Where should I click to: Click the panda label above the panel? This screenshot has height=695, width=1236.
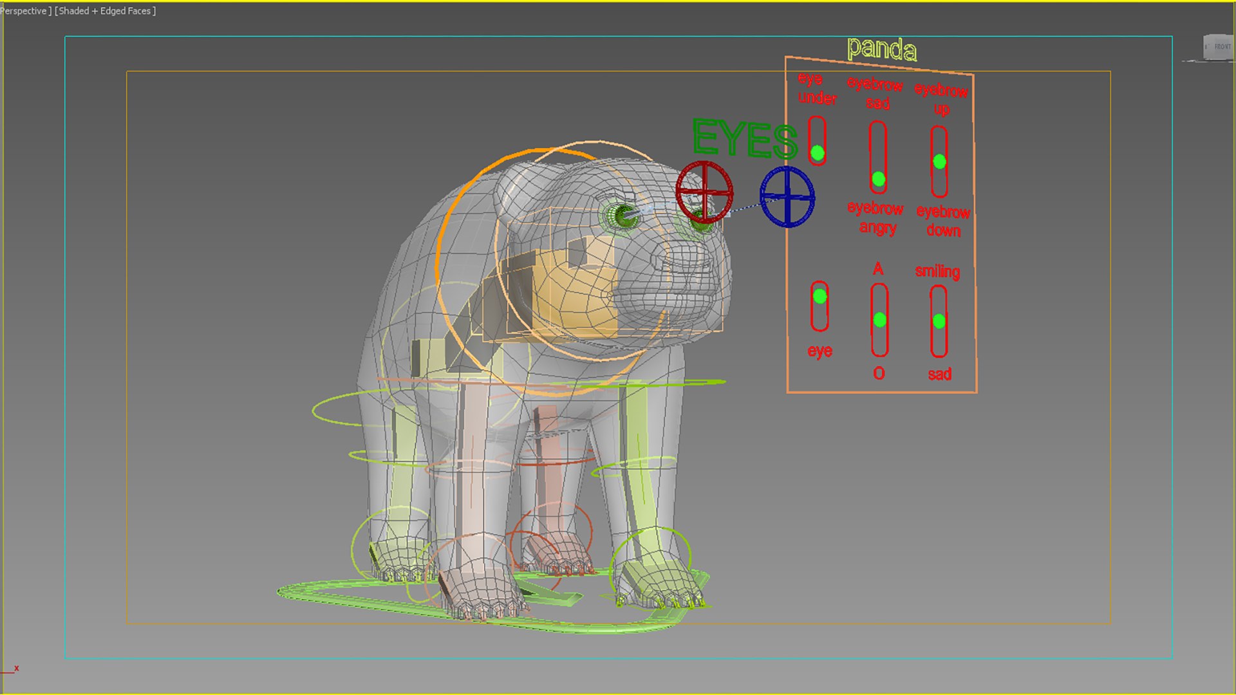(x=882, y=49)
